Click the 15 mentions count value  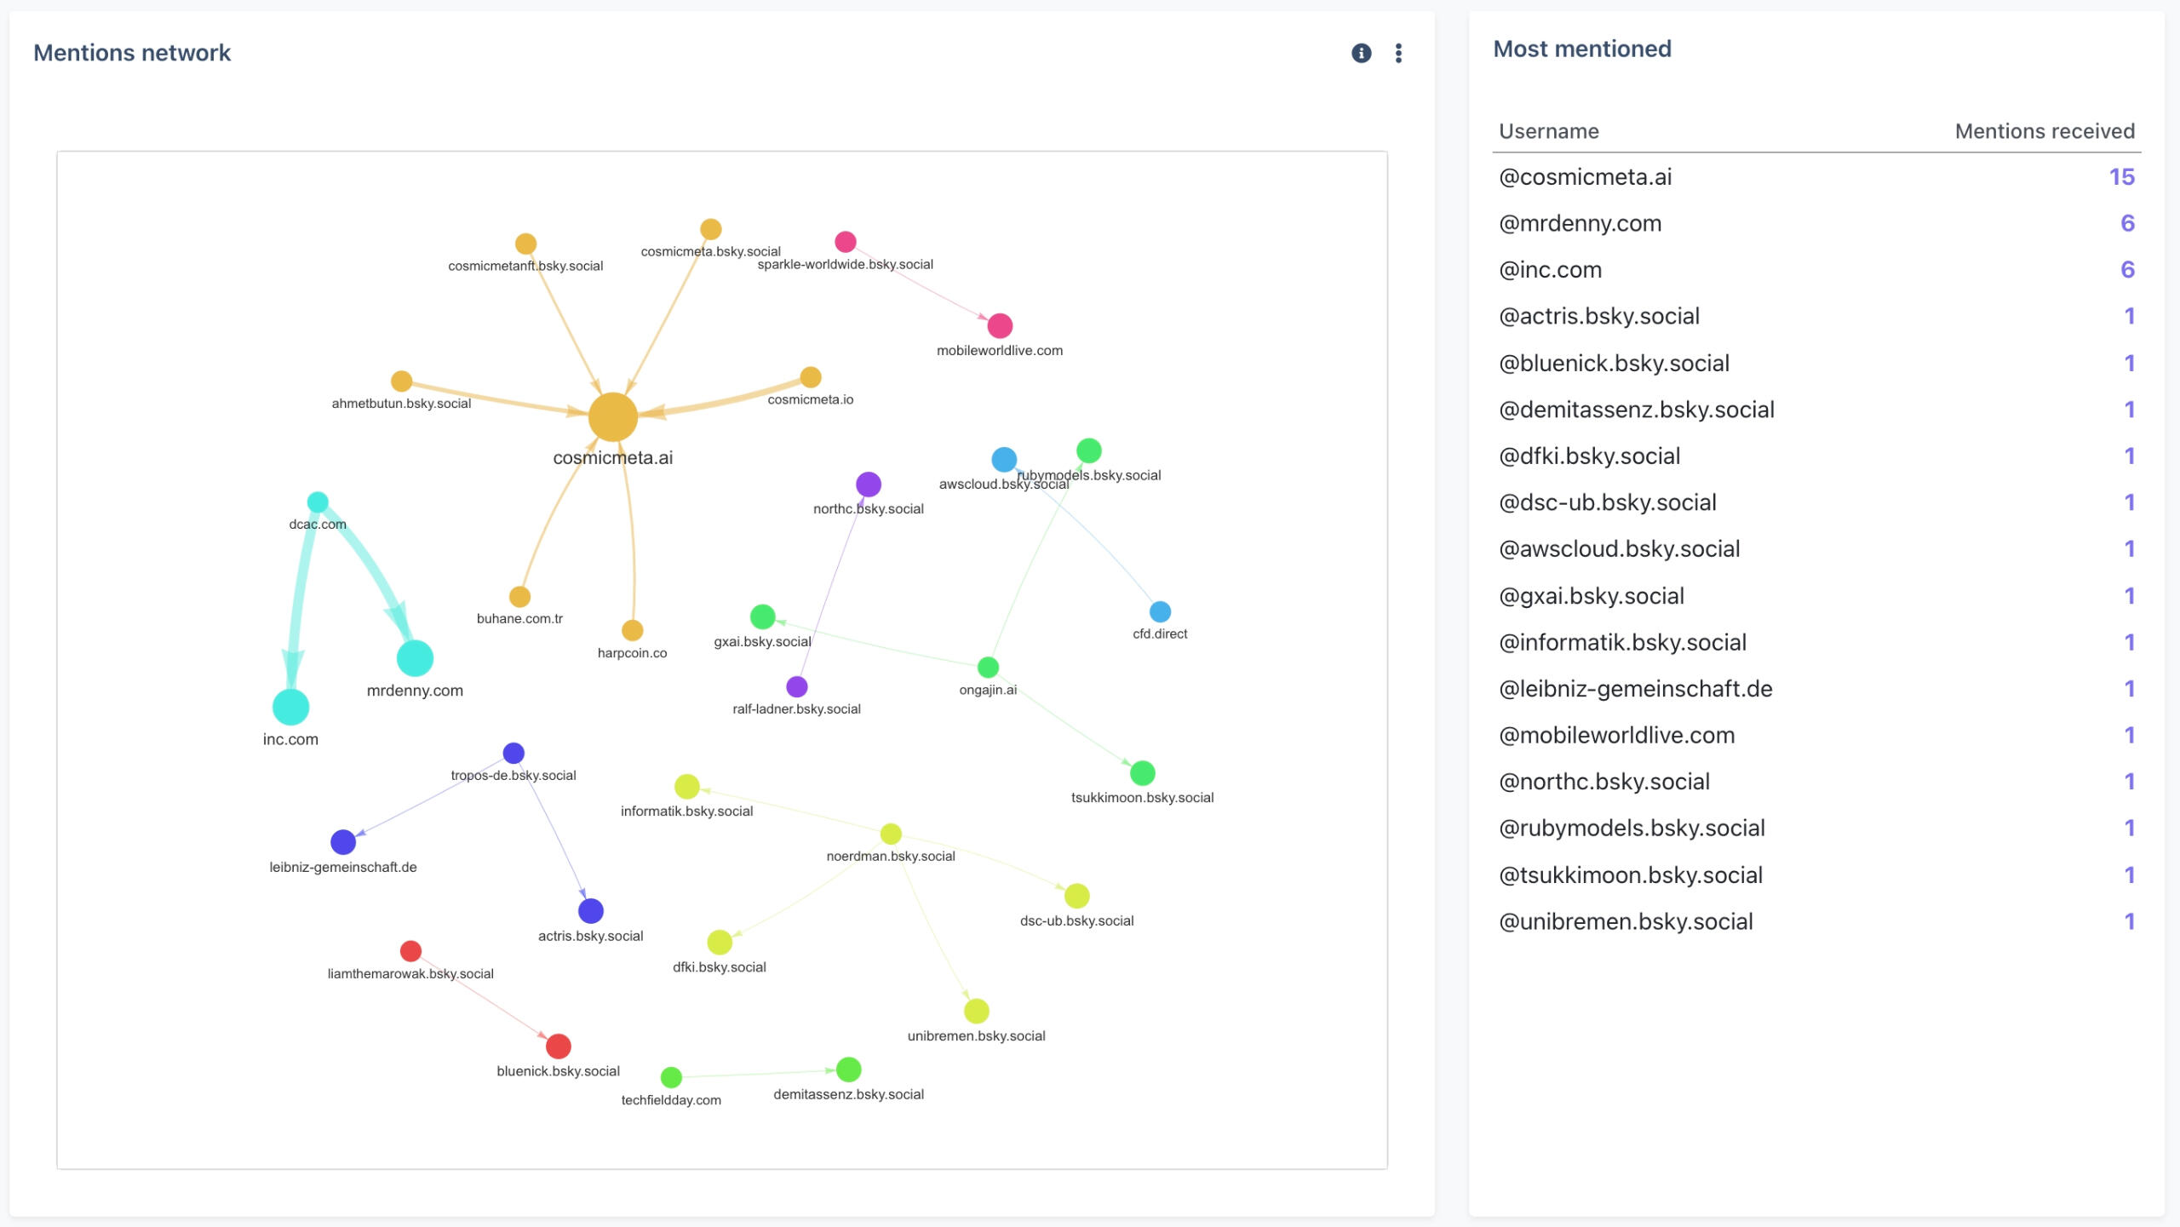pos(2120,177)
